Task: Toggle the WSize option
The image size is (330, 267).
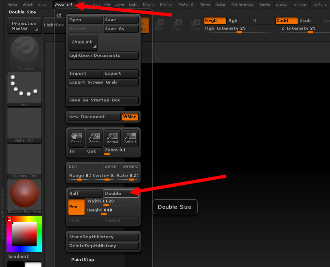Action: pyautogui.click(x=130, y=117)
